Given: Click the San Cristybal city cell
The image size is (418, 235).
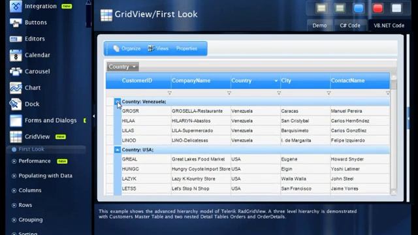Looking at the screenshot, I should click(305, 121).
